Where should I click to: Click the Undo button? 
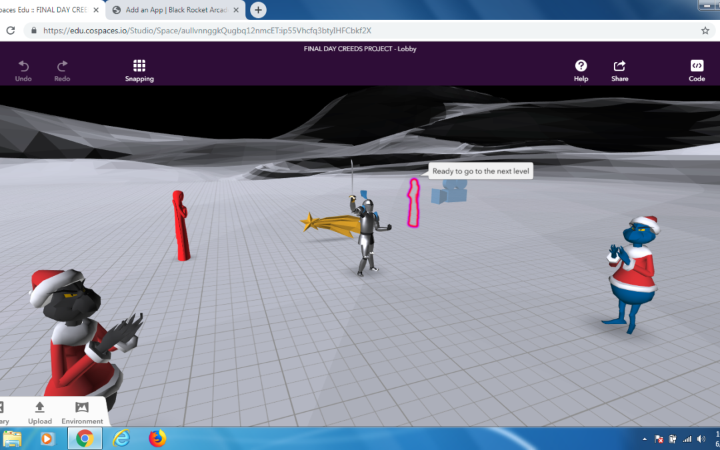(23, 71)
